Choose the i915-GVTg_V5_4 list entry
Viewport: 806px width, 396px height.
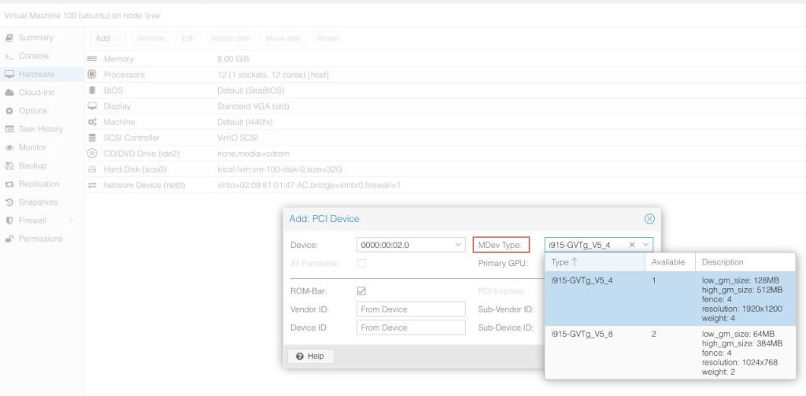click(582, 280)
